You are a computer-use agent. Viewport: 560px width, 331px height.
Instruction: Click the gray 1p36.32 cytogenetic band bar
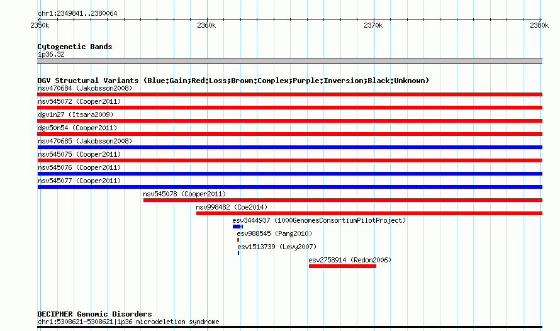[289, 61]
